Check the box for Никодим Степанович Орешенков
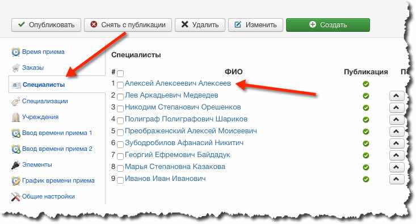The image size is (416, 224). click(120, 109)
